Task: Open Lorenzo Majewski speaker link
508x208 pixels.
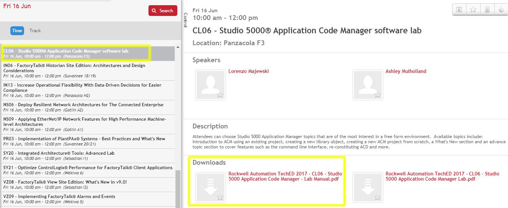Action: tap(248, 71)
